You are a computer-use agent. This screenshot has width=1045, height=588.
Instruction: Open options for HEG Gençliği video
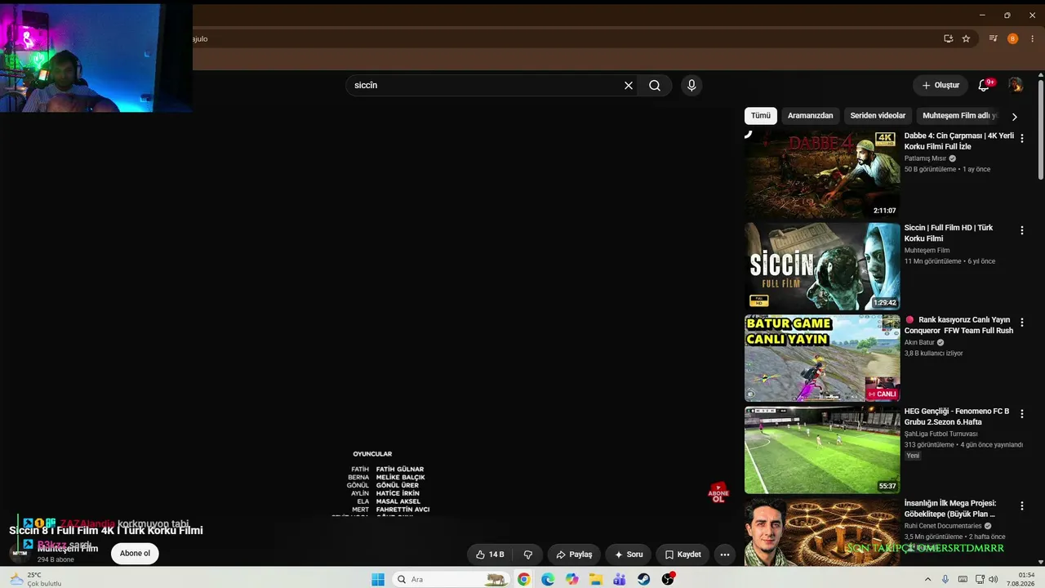click(x=1021, y=414)
